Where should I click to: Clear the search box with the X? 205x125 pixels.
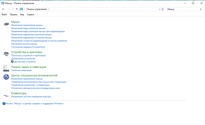tap(201, 9)
